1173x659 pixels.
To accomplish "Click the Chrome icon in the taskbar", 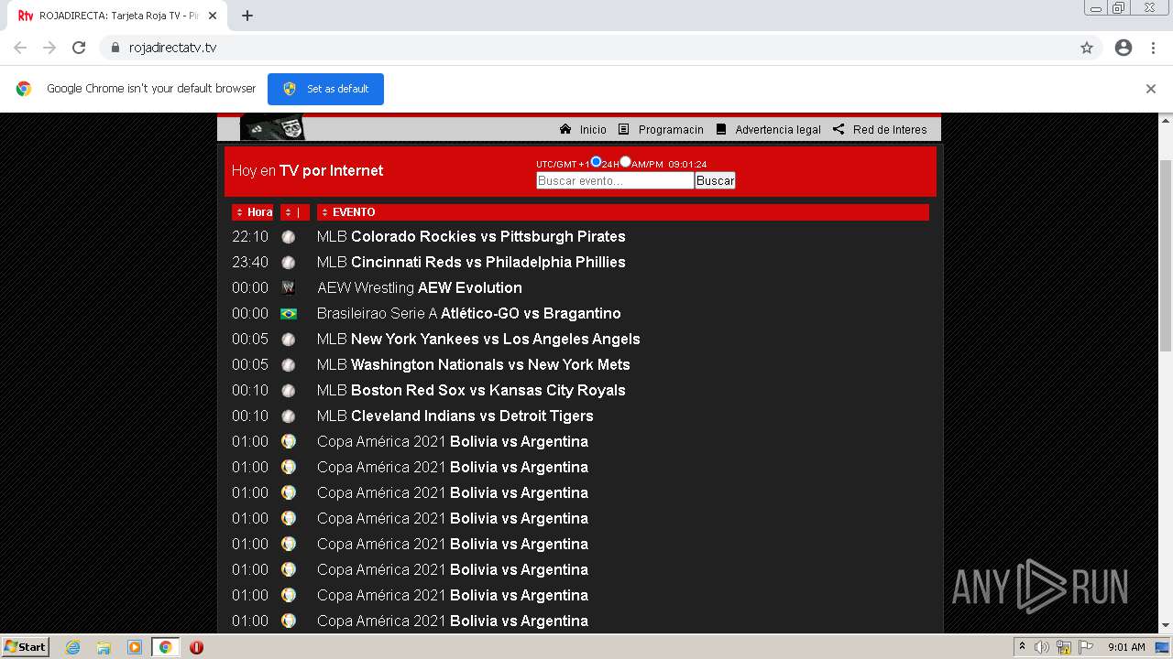I will pos(165,647).
